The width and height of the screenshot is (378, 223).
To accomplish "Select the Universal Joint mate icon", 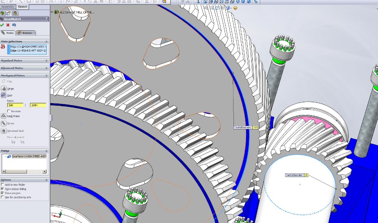I will point(4,131).
